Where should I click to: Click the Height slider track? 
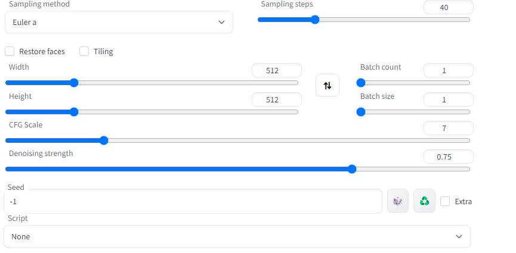(x=152, y=111)
